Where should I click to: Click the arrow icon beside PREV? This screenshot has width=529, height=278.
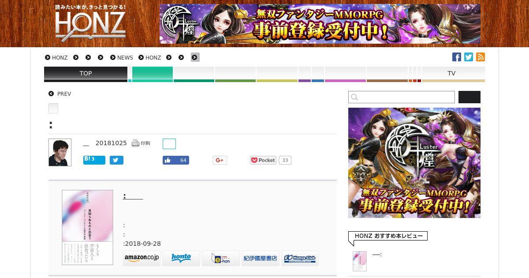pos(51,94)
